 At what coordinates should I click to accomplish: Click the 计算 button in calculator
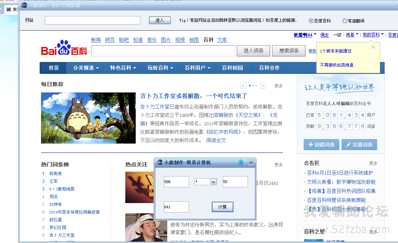pos(223,207)
